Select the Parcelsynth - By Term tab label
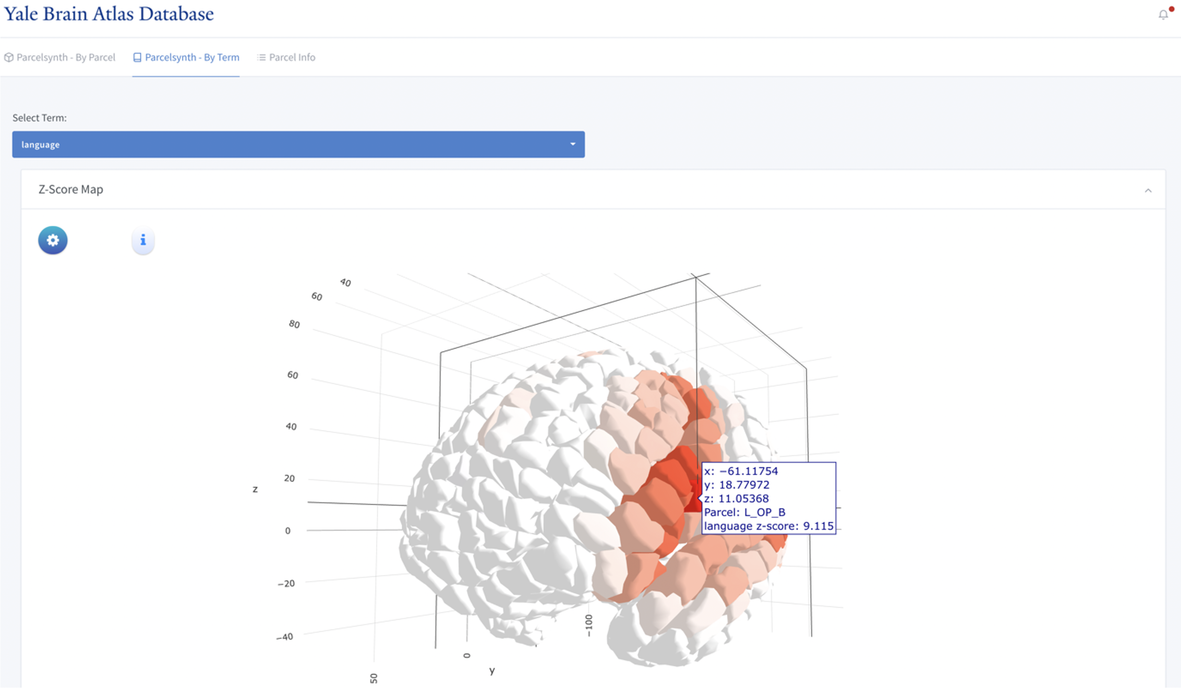1181x688 pixels. click(192, 57)
